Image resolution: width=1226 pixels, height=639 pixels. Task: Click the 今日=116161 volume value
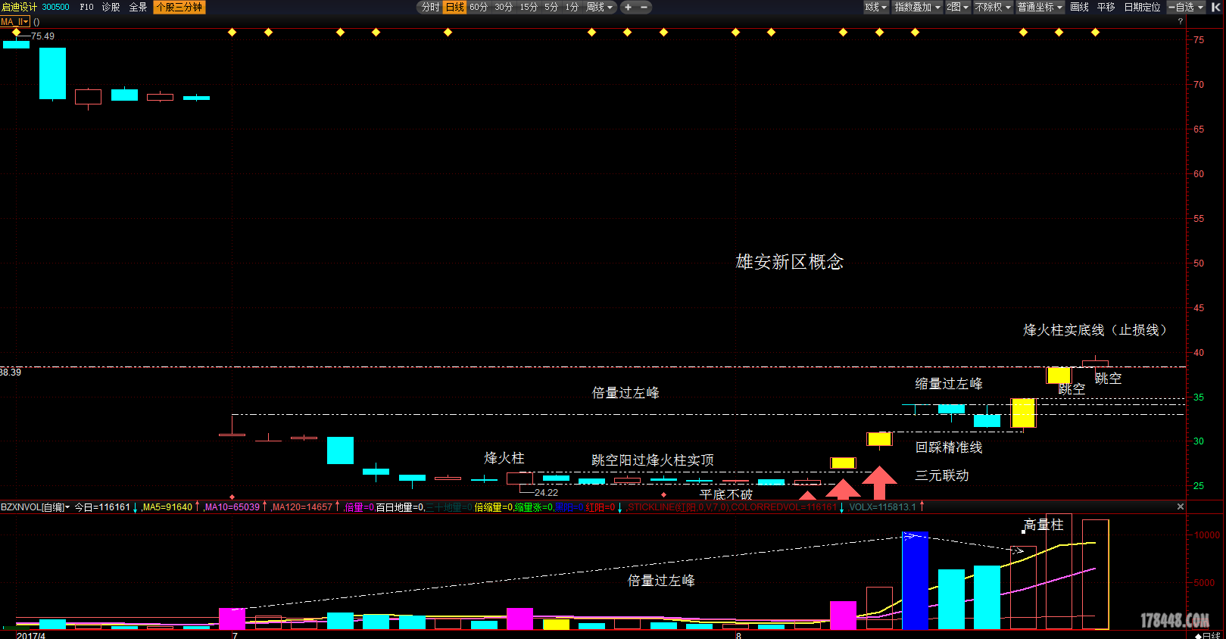pyautogui.click(x=102, y=507)
